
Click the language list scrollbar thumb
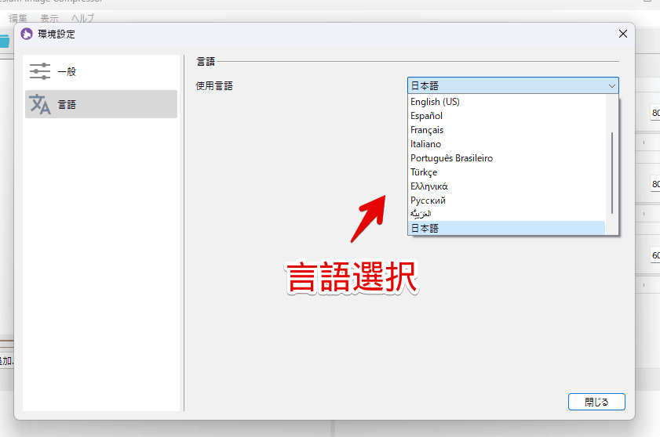[x=611, y=173]
